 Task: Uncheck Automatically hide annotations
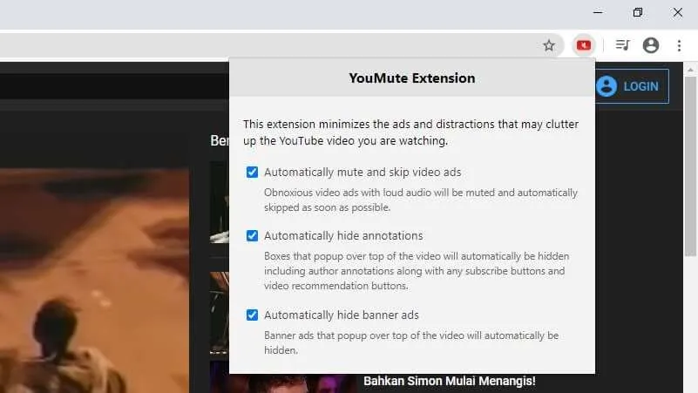(x=252, y=236)
